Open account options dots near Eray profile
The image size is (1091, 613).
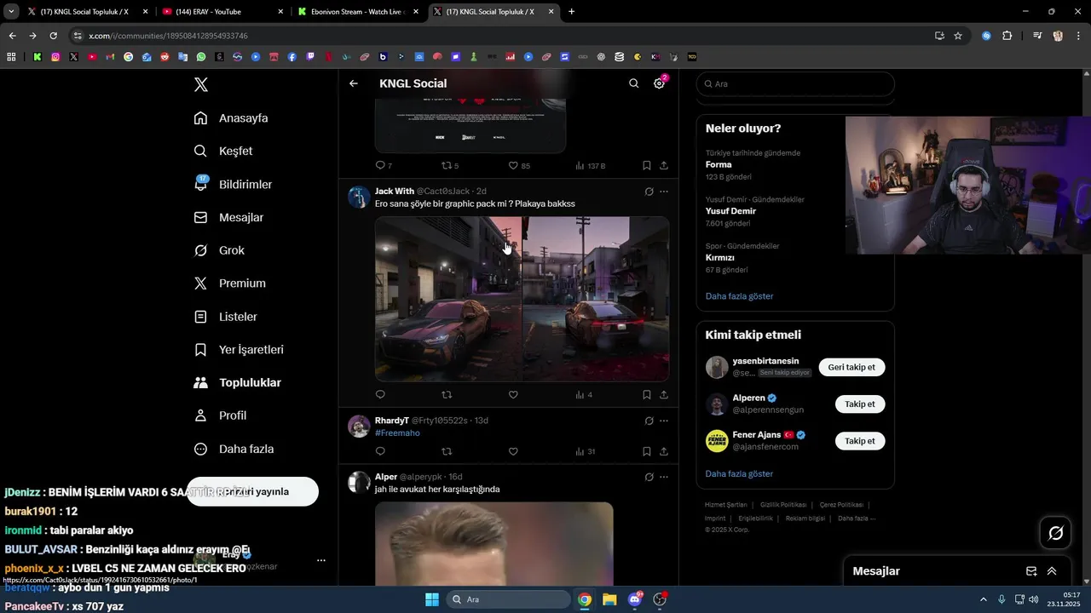(321, 560)
